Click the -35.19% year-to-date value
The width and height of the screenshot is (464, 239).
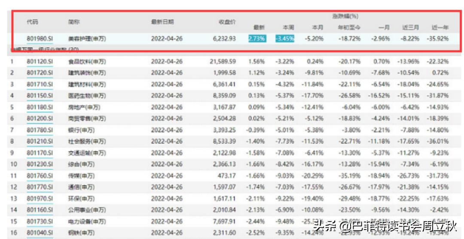point(349,176)
